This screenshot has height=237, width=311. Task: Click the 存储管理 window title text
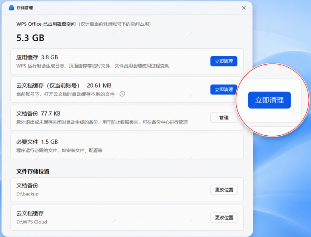(x=25, y=8)
